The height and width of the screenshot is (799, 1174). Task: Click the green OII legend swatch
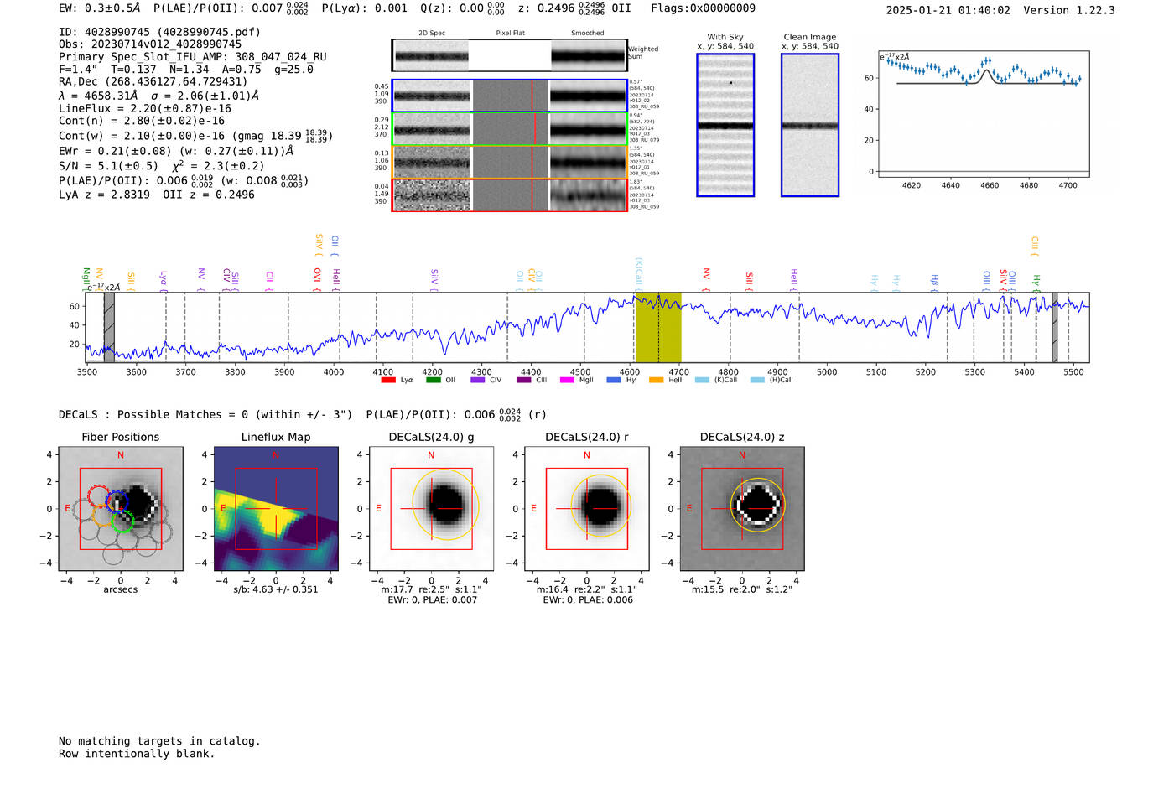click(x=433, y=380)
